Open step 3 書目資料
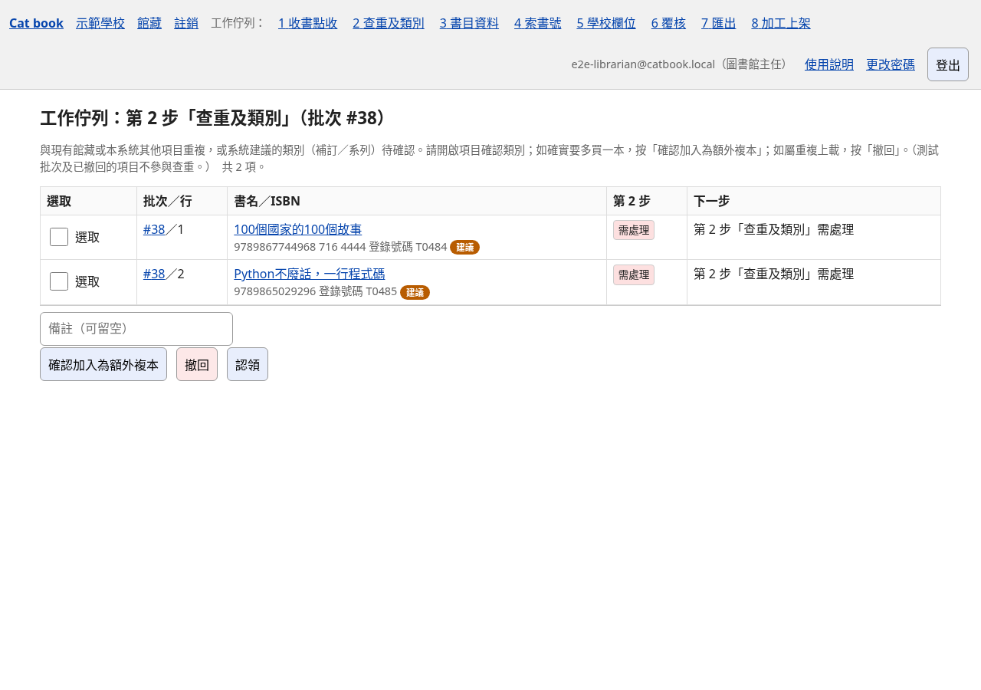Screen dimensions: 981x690 click(x=469, y=23)
